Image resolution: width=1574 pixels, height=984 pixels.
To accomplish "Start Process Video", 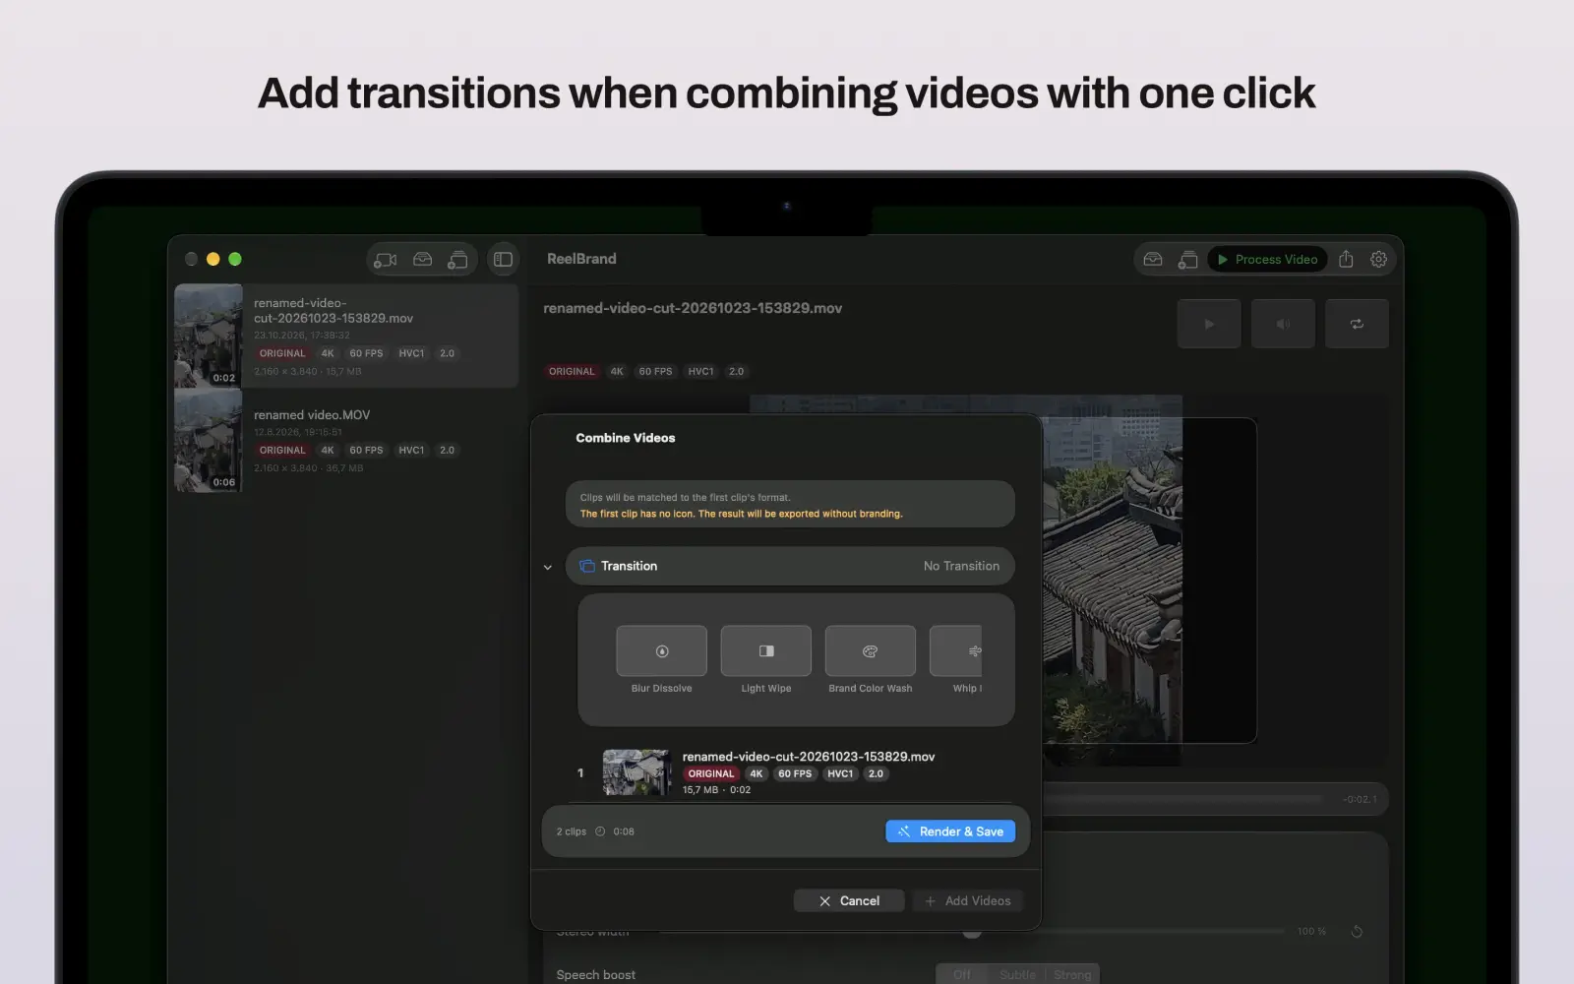I will [x=1267, y=260].
